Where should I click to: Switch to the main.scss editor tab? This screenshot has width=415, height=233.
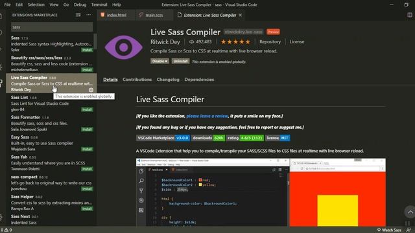(154, 15)
